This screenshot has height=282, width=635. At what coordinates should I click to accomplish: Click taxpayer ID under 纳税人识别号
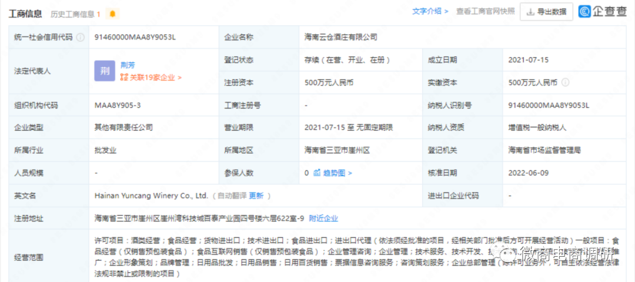point(549,105)
